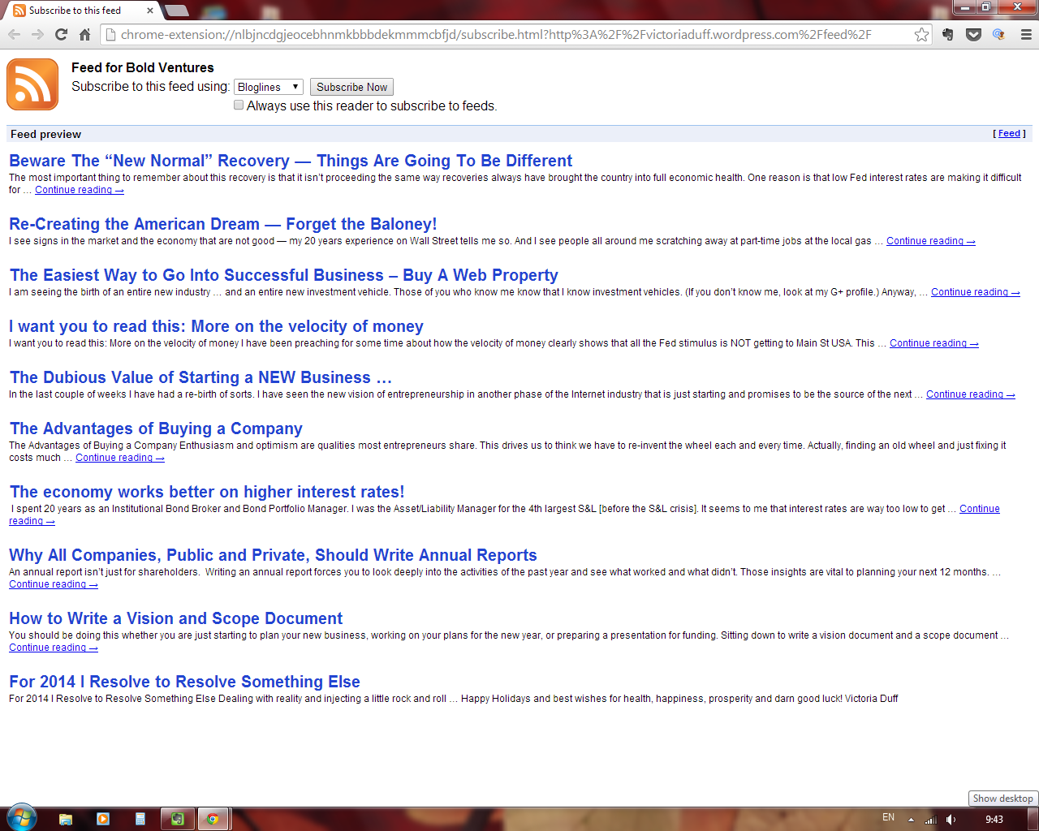Go to the Chrome home page icon
This screenshot has height=831, width=1039.
click(84, 34)
